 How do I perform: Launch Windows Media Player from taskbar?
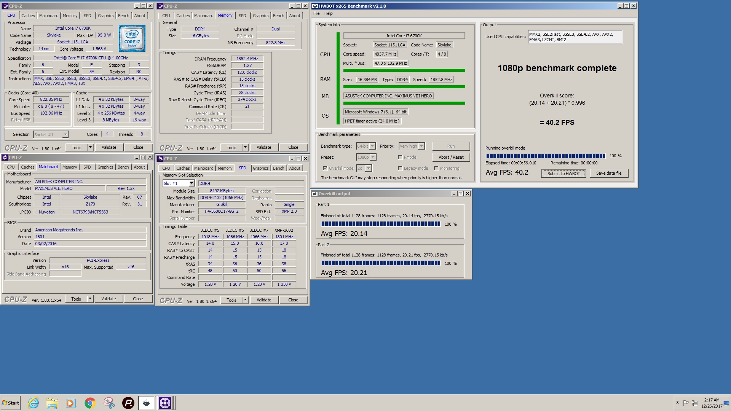coord(71,403)
